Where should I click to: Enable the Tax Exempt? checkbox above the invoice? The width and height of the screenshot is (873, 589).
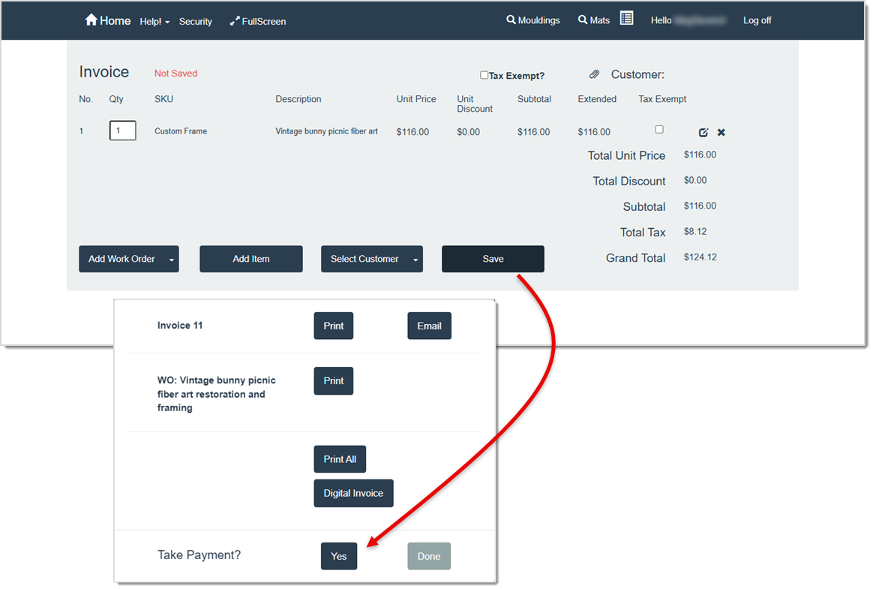tap(484, 74)
